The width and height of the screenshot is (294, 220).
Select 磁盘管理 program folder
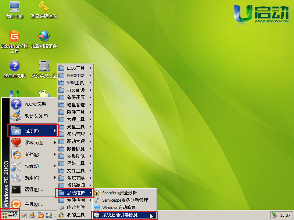click(75, 105)
